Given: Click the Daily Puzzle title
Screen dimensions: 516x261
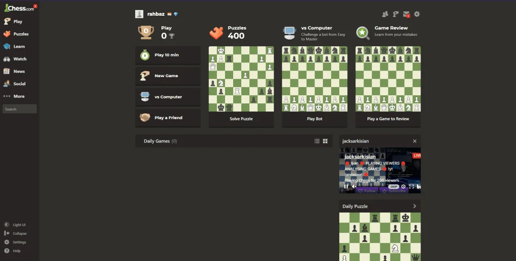Looking at the screenshot, I should [x=355, y=206].
